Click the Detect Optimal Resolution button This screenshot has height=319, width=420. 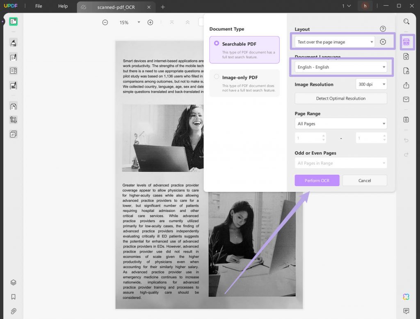(340, 98)
